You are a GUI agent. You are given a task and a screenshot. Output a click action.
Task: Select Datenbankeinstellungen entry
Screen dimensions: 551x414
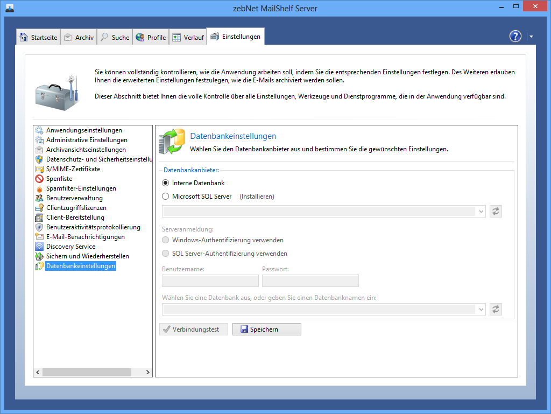click(x=81, y=266)
